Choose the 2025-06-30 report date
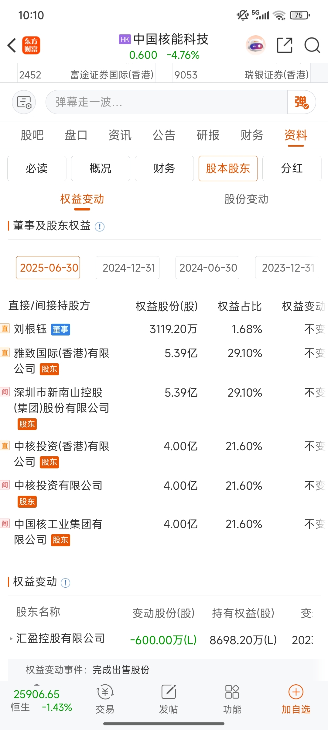Screen dimensions: 328x730 [48, 268]
